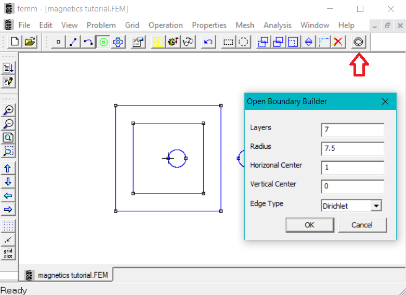Click the Open Boundary Builder toolbar icon
This screenshot has width=406, height=295.
(358, 42)
